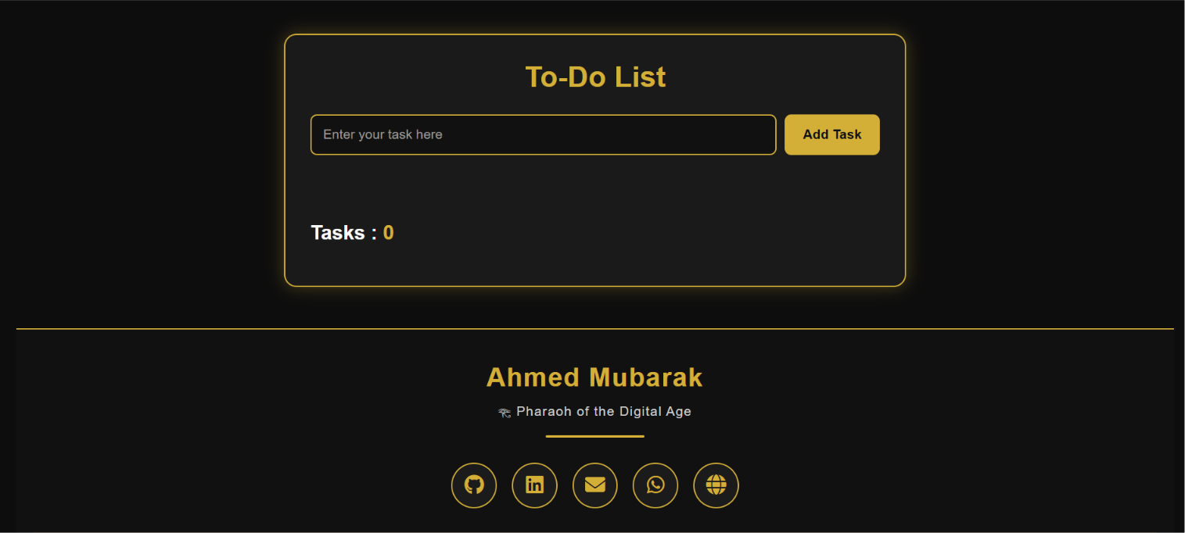The height and width of the screenshot is (533, 1185).
Task: Open the WhatsApp contact icon
Action: [x=655, y=485]
